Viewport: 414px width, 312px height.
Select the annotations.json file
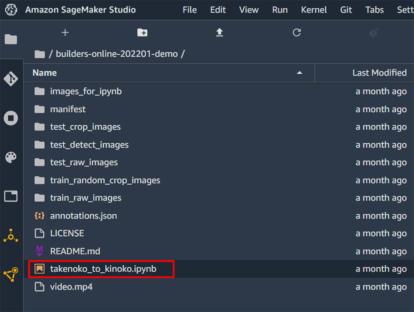pos(83,216)
